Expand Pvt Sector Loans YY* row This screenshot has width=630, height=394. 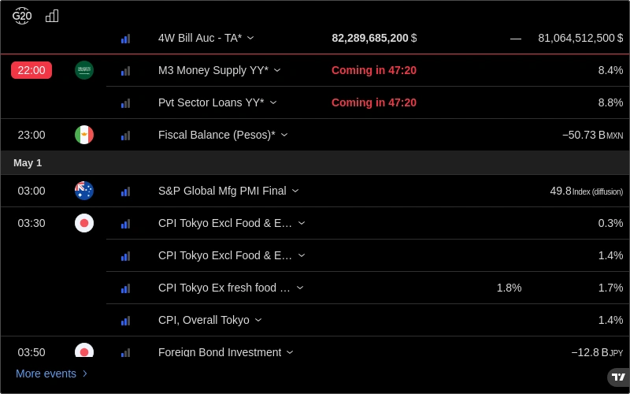tap(273, 102)
